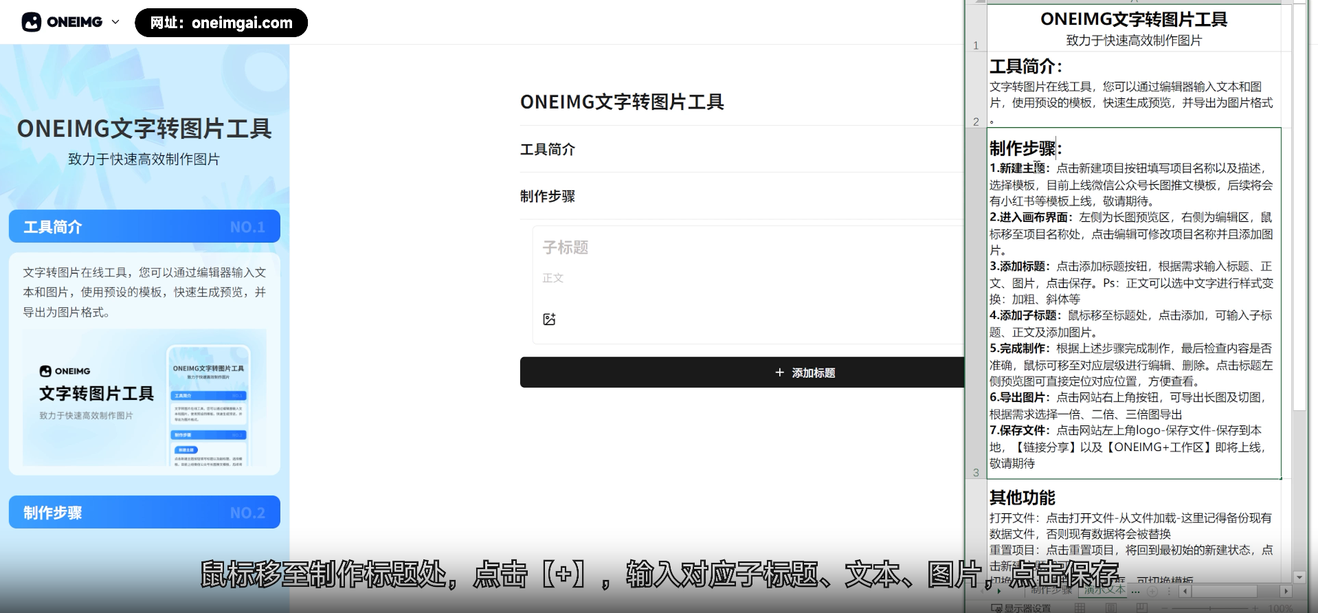Screen dimensions: 1318x613
Task: Click the ONEIMG logo icon
Action: 32,23
